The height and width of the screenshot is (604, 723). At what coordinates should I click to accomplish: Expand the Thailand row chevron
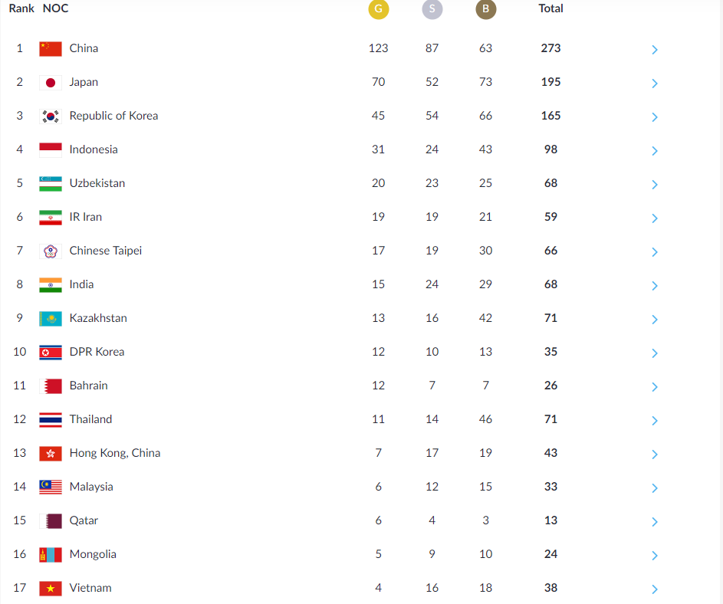click(x=655, y=421)
